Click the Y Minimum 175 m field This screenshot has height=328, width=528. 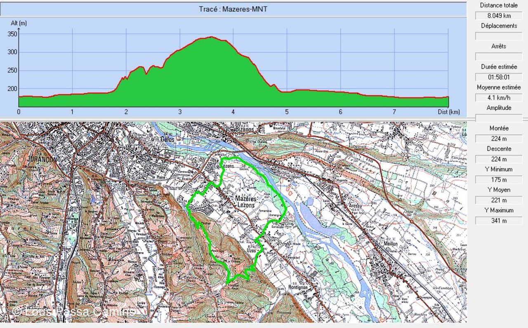(x=498, y=180)
